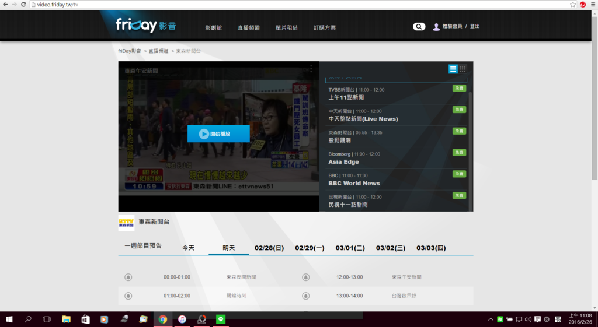The image size is (598, 327).
Task: Open the 影劇館 menu
Action: pos(213,28)
